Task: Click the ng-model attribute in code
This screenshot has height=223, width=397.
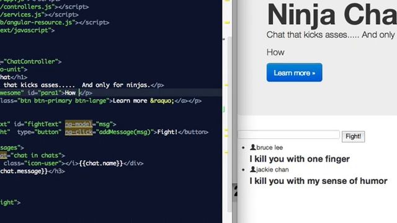Action: (79, 124)
